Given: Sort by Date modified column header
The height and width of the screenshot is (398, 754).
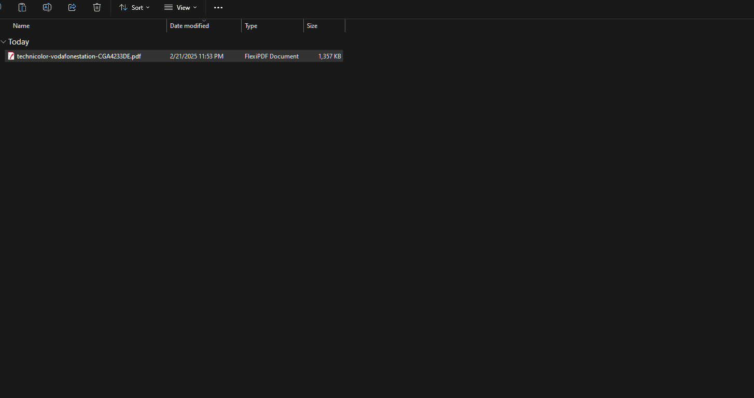Looking at the screenshot, I should tap(189, 26).
